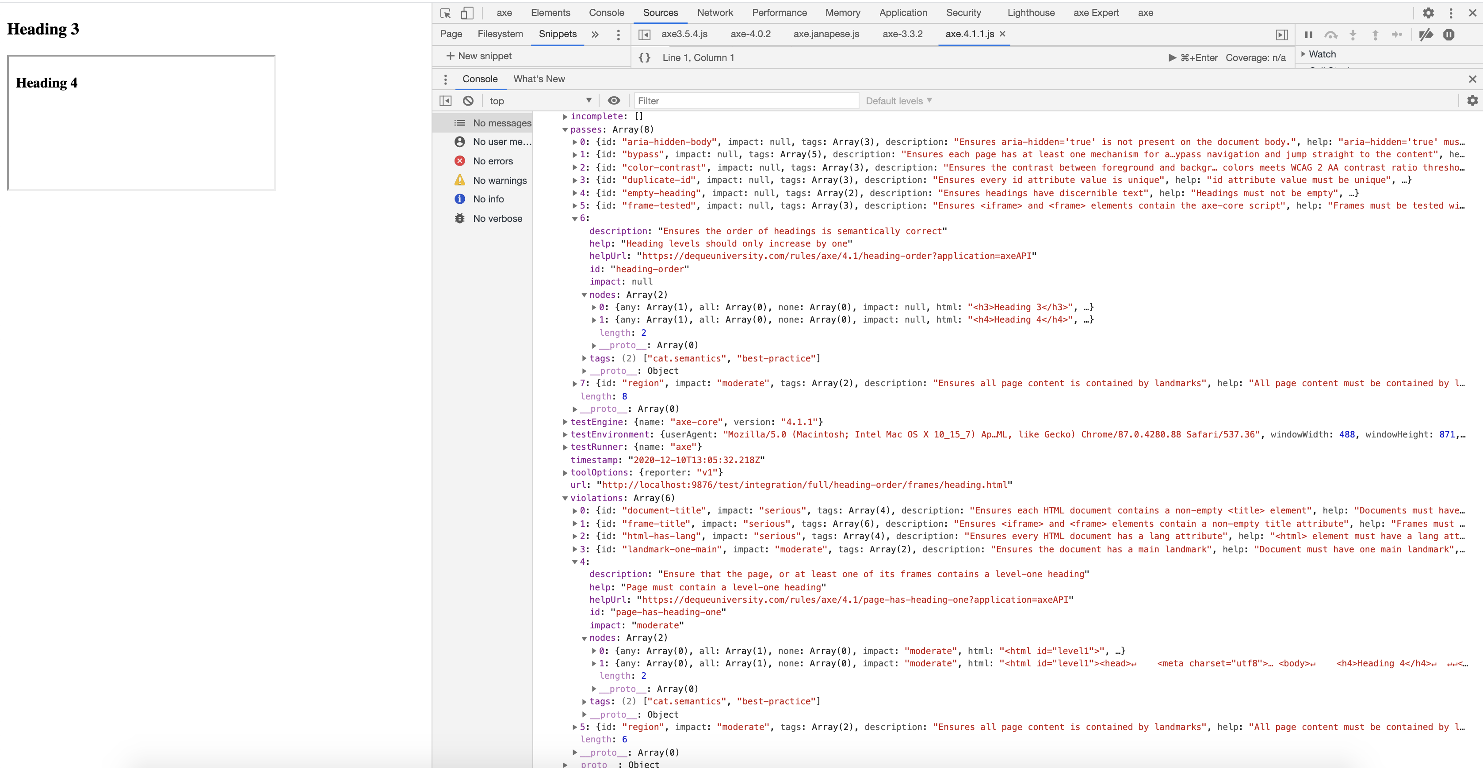Open the axe.janapese.js snippet tab

click(826, 34)
